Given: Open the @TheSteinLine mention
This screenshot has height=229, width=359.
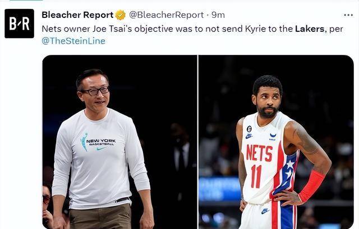Looking at the screenshot, I should click(x=73, y=41).
